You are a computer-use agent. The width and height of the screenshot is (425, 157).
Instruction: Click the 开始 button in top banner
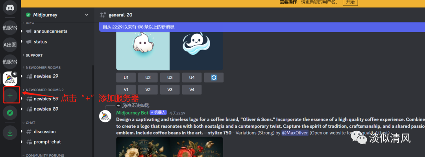tap(350, 2)
